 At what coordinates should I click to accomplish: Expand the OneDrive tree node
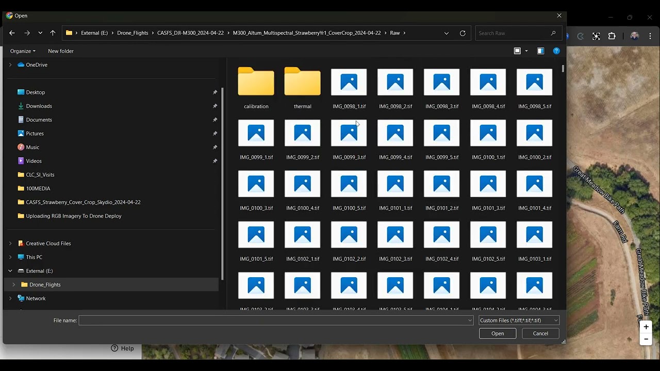[10, 65]
